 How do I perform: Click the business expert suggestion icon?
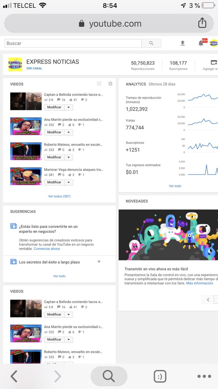14,226
